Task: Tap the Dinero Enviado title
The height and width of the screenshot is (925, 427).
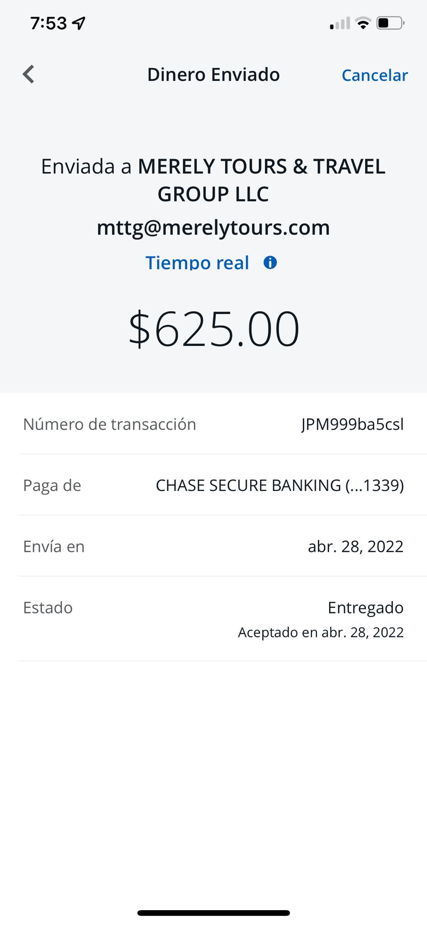Action: [213, 75]
